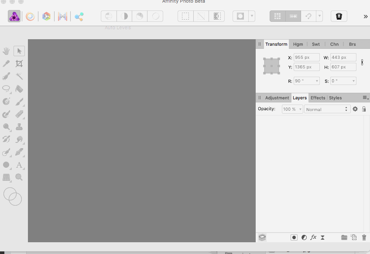Click the W width field

pos(343,57)
